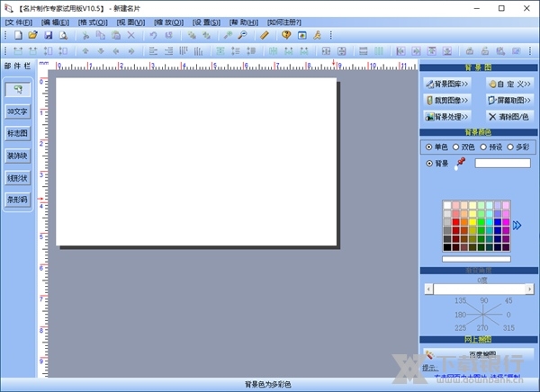Select the text tool in the parts bar
Screen dimensions: 540x392
pos(18,90)
